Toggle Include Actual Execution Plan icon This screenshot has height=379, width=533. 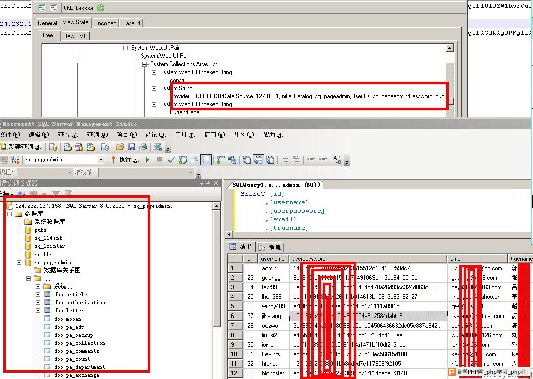click(220, 159)
